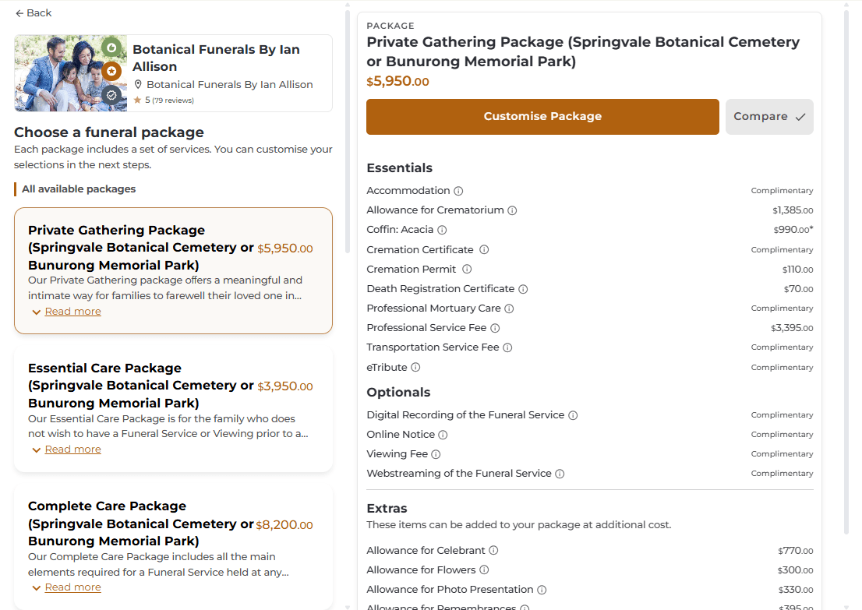862x610 pixels.
Task: Select the Complete Care Package card
Action: click(x=173, y=547)
